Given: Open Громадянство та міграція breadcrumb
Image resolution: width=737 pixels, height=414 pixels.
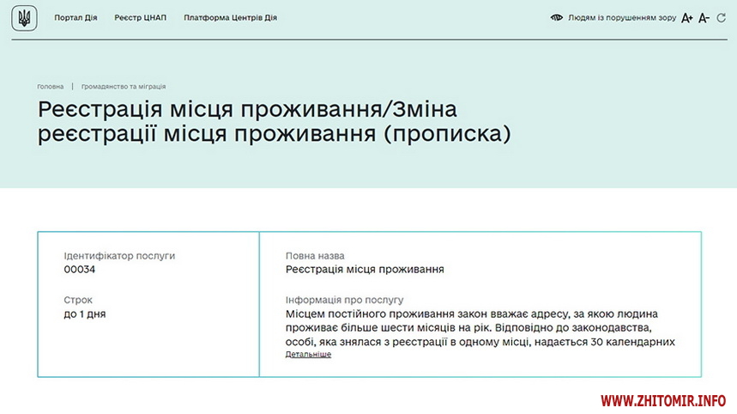Looking at the screenshot, I should click(124, 87).
